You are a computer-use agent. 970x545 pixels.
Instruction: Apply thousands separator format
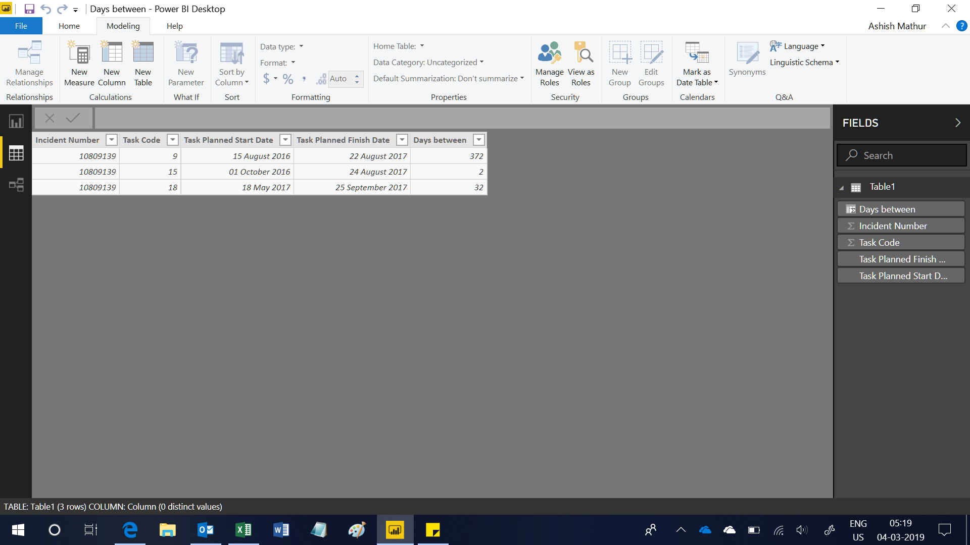click(x=304, y=79)
